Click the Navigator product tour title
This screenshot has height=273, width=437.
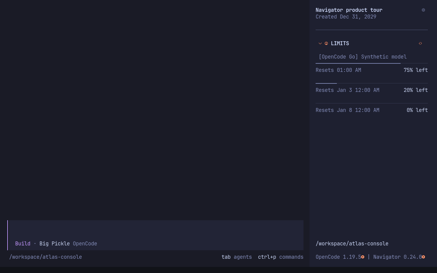(349, 10)
